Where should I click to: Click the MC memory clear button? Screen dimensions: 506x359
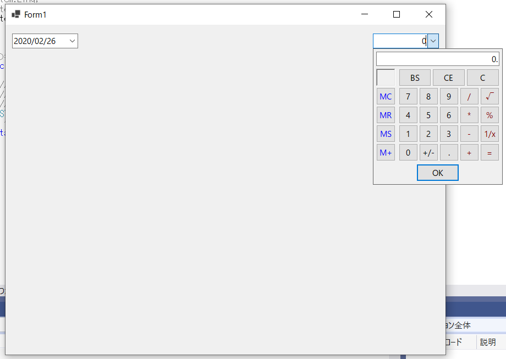[386, 96]
